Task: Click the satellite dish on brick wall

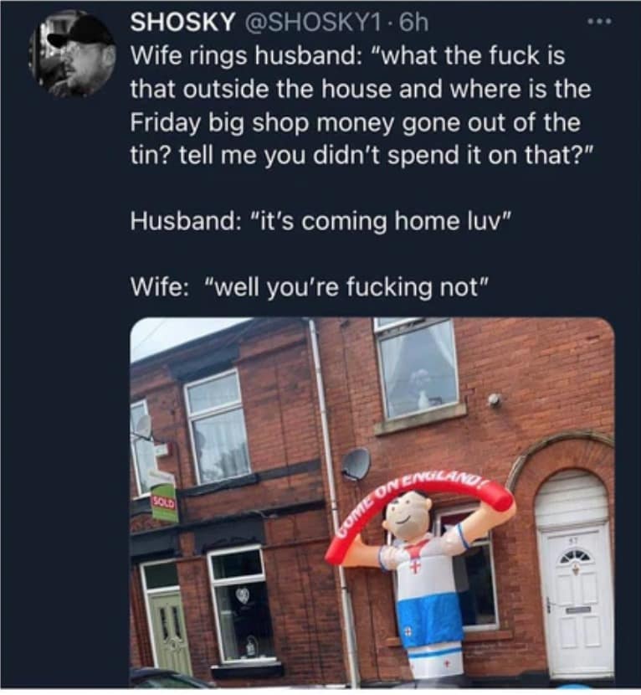Action: pos(357,464)
